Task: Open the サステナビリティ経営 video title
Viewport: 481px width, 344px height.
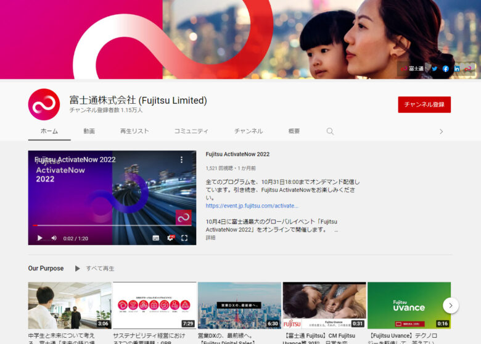Action: coord(149,338)
